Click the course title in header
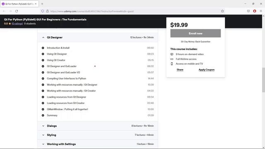The width and height of the screenshot is (265, 149). [45, 19]
